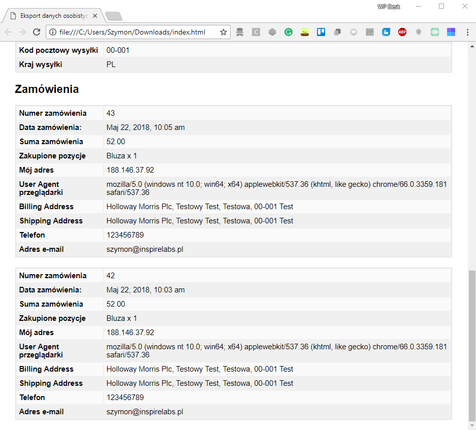This screenshot has width=476, height=430.
Task: Reload the page with refresh button
Action: [37, 32]
